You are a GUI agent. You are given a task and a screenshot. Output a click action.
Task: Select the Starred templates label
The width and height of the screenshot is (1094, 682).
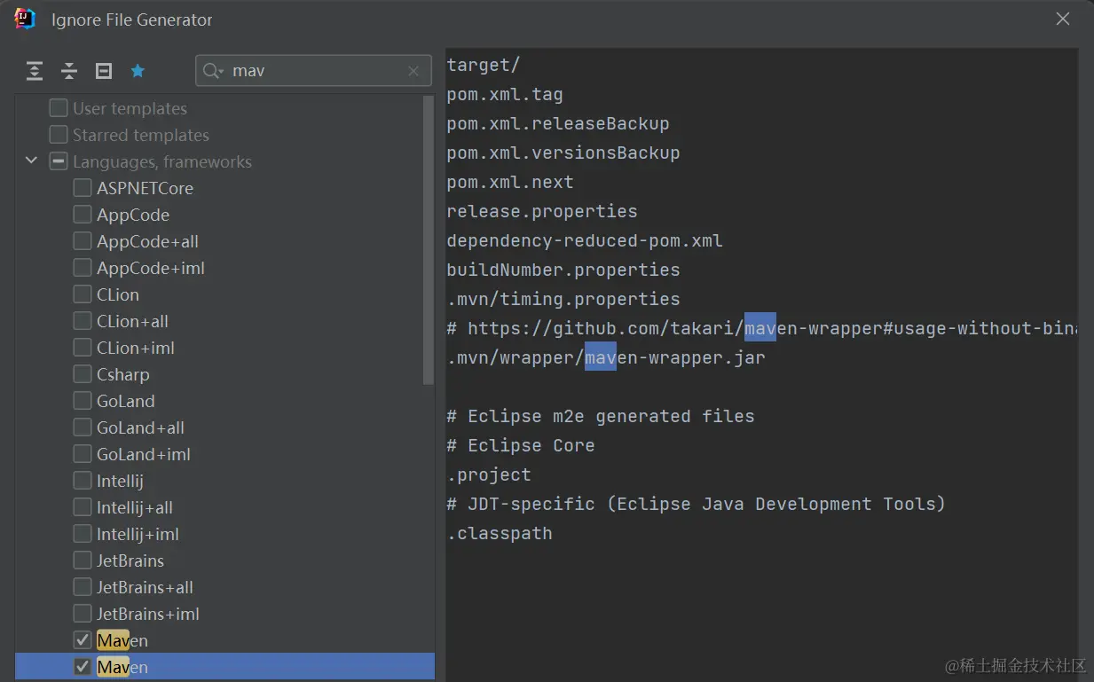pos(141,135)
